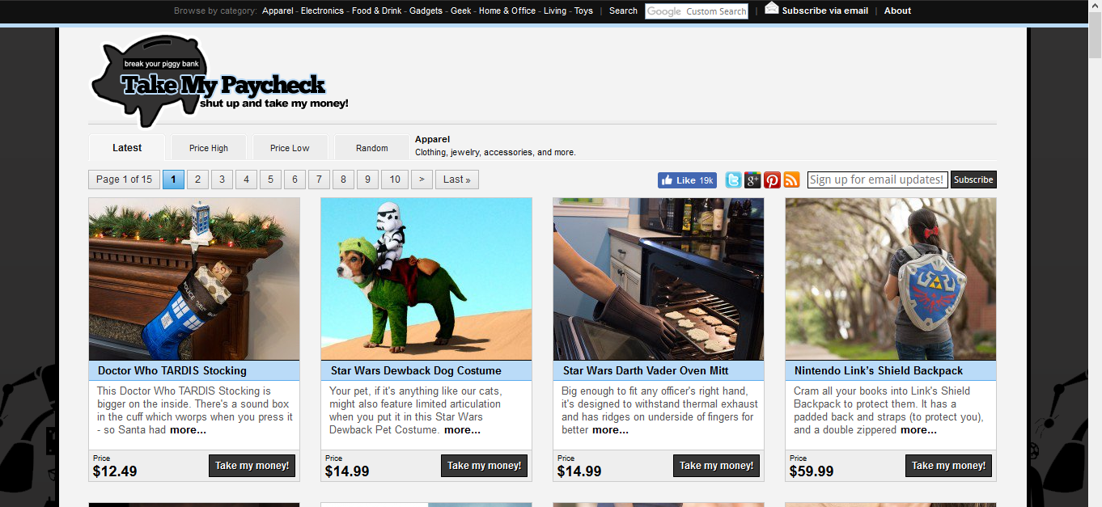Click Take my money for TARDIS Stocking
This screenshot has width=1102, height=507.
point(252,466)
